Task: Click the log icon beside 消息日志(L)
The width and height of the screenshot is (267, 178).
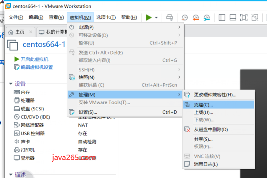Action: tap(187, 164)
